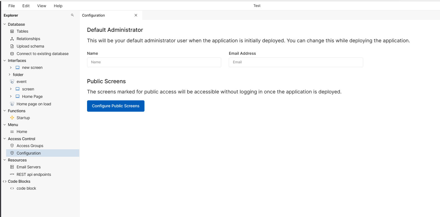Close the Configuration tab
The height and width of the screenshot is (217, 440).
coord(136,15)
